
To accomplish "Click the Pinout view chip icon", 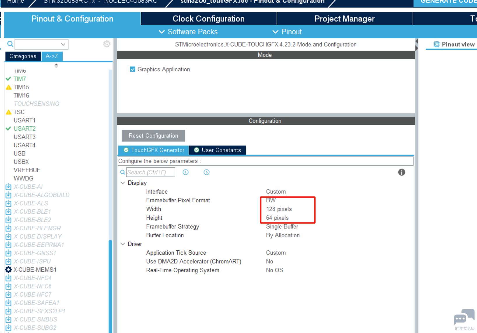I will (436, 44).
